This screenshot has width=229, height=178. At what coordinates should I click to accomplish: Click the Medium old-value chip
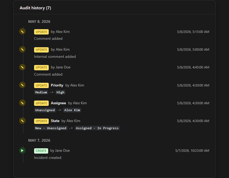(x=41, y=92)
